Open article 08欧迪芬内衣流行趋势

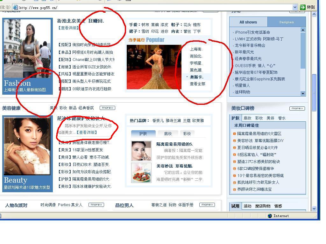tap(92, 89)
